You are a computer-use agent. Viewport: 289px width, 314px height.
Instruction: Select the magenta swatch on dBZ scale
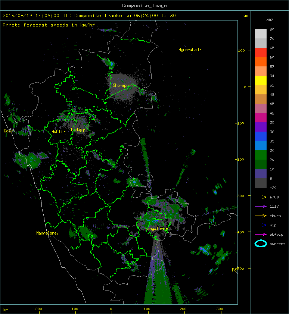coord(261,118)
